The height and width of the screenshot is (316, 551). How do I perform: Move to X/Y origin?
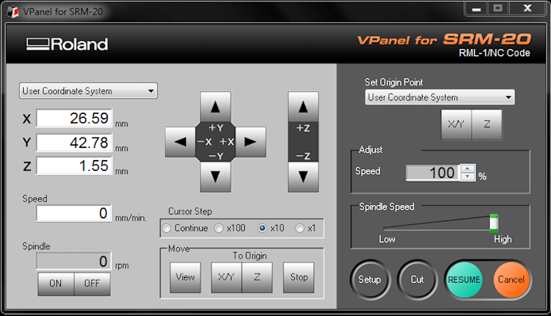[x=227, y=277]
